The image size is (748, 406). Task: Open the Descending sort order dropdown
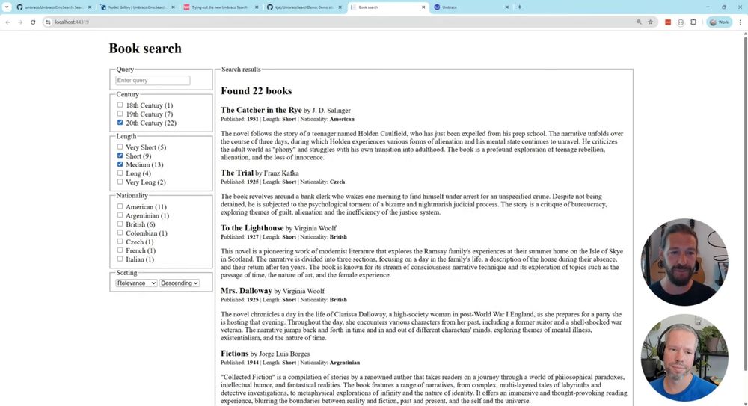click(180, 283)
